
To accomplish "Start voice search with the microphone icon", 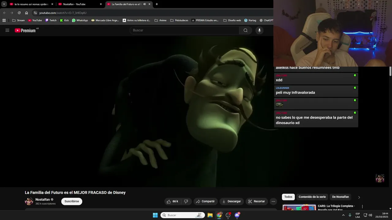I will pos(259,30).
